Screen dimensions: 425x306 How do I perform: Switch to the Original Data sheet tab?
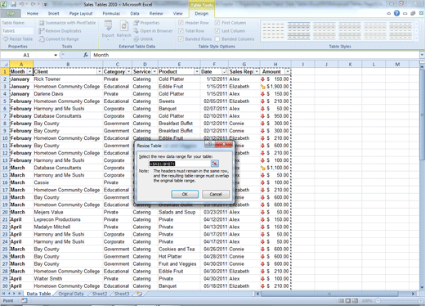(x=71, y=294)
